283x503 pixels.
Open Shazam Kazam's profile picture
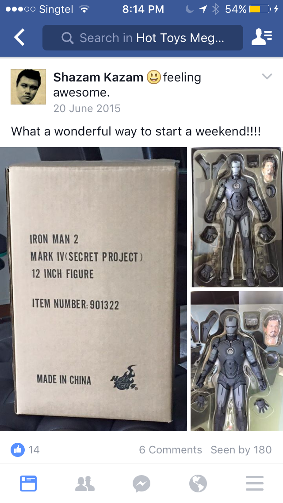click(x=28, y=87)
